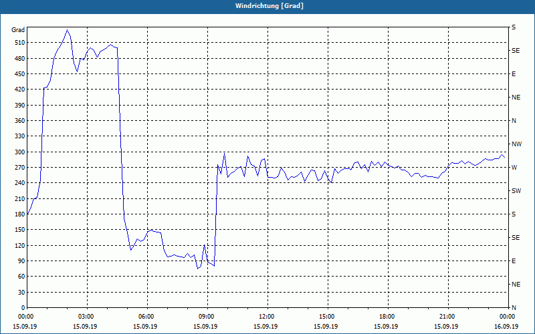This screenshot has width=535, height=334.
Task: Click the 240 y-axis label
Action: [20, 183]
